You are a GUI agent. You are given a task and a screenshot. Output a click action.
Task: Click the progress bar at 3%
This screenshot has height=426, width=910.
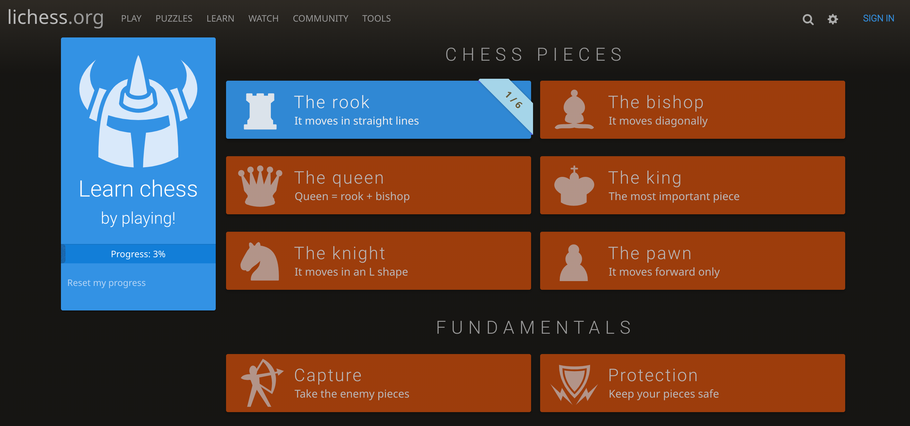coord(139,253)
